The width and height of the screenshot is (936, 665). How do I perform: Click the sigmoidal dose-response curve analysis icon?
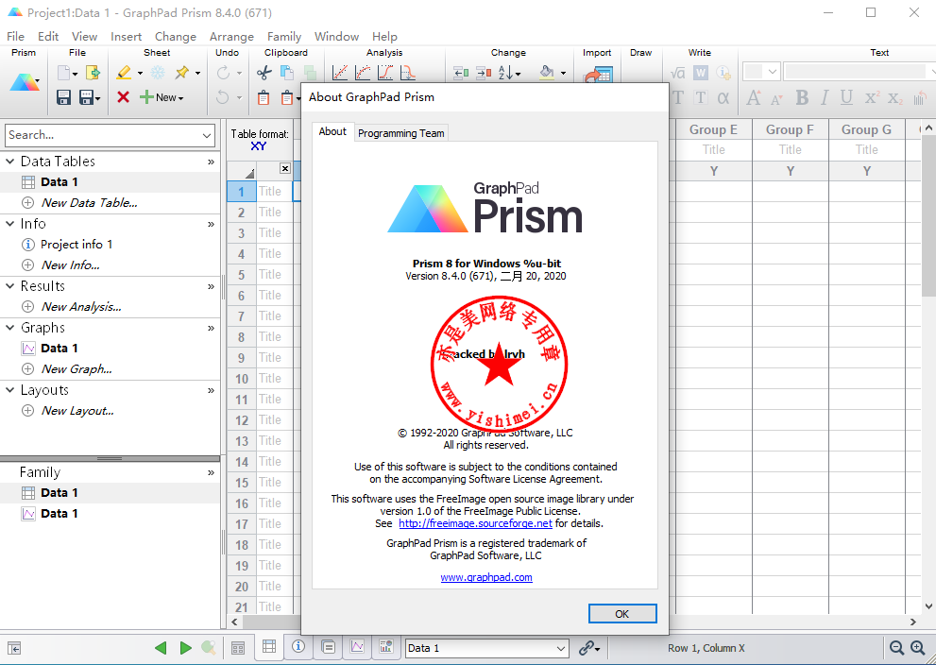[x=385, y=73]
